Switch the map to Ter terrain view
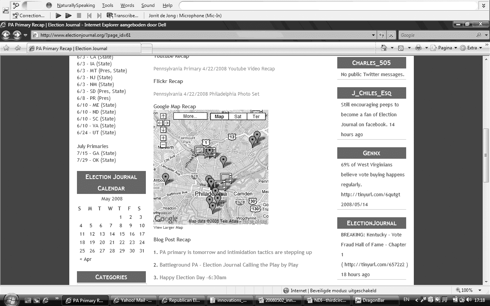This screenshot has width=490, height=306. 256,116
